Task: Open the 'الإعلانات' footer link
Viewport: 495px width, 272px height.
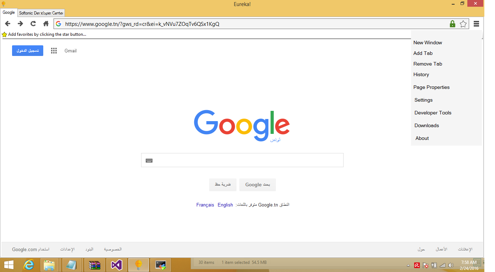Action: click(465, 249)
